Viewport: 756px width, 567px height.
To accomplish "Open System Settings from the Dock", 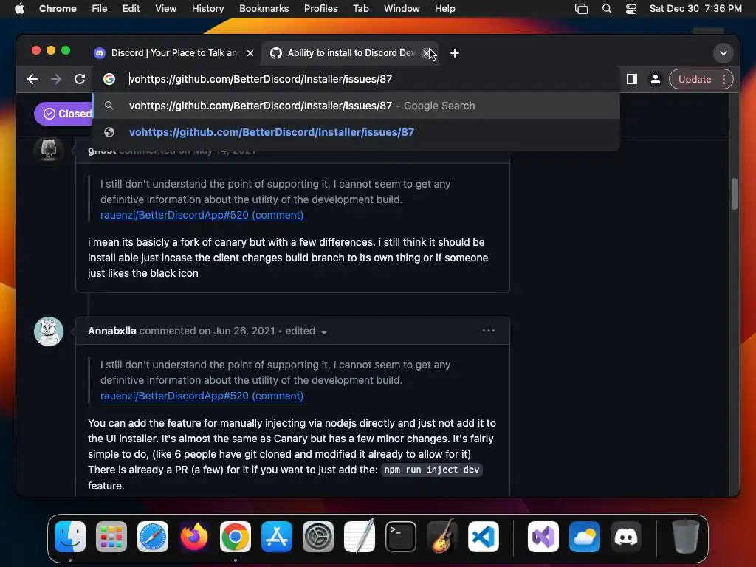I will coord(318,537).
